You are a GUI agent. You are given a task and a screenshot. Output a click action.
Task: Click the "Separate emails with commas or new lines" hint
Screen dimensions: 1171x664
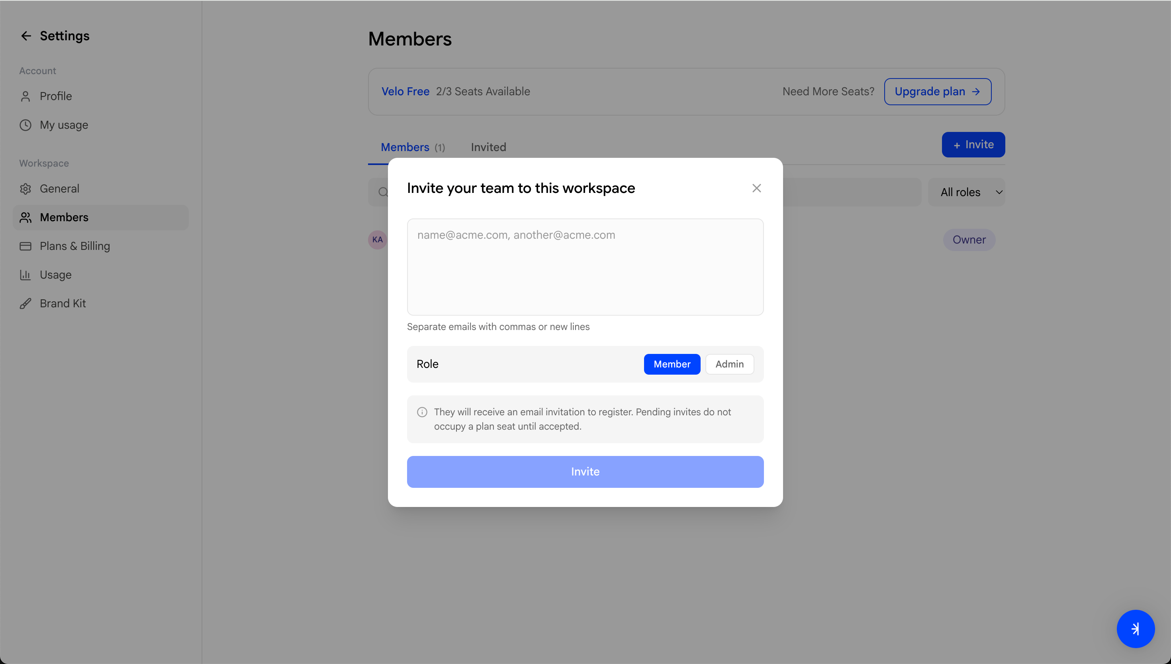pos(498,326)
